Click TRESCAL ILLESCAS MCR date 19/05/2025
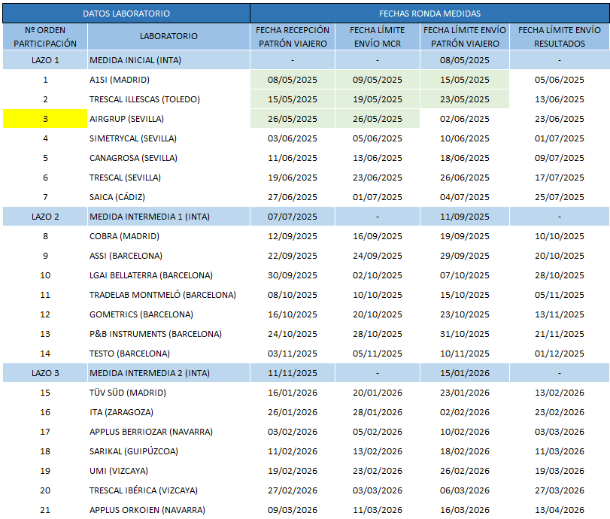Viewport: 610px width, 519px height. (x=378, y=99)
